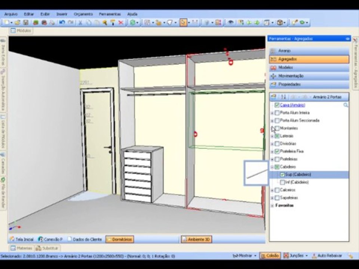Click the Movimentação panel button
Image resolution: width=359 pixels, height=269 pixels.
pos(309,76)
